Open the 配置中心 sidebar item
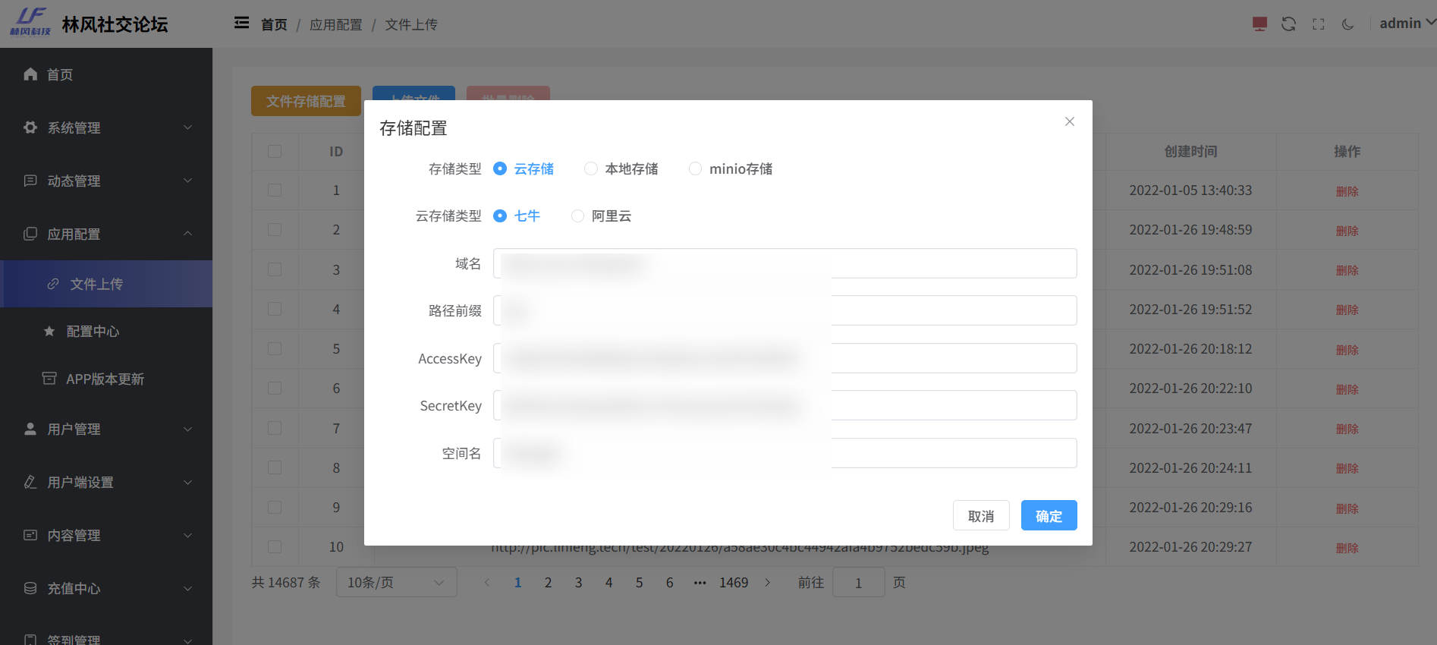Screen dimensions: 1437x645 click(x=106, y=331)
